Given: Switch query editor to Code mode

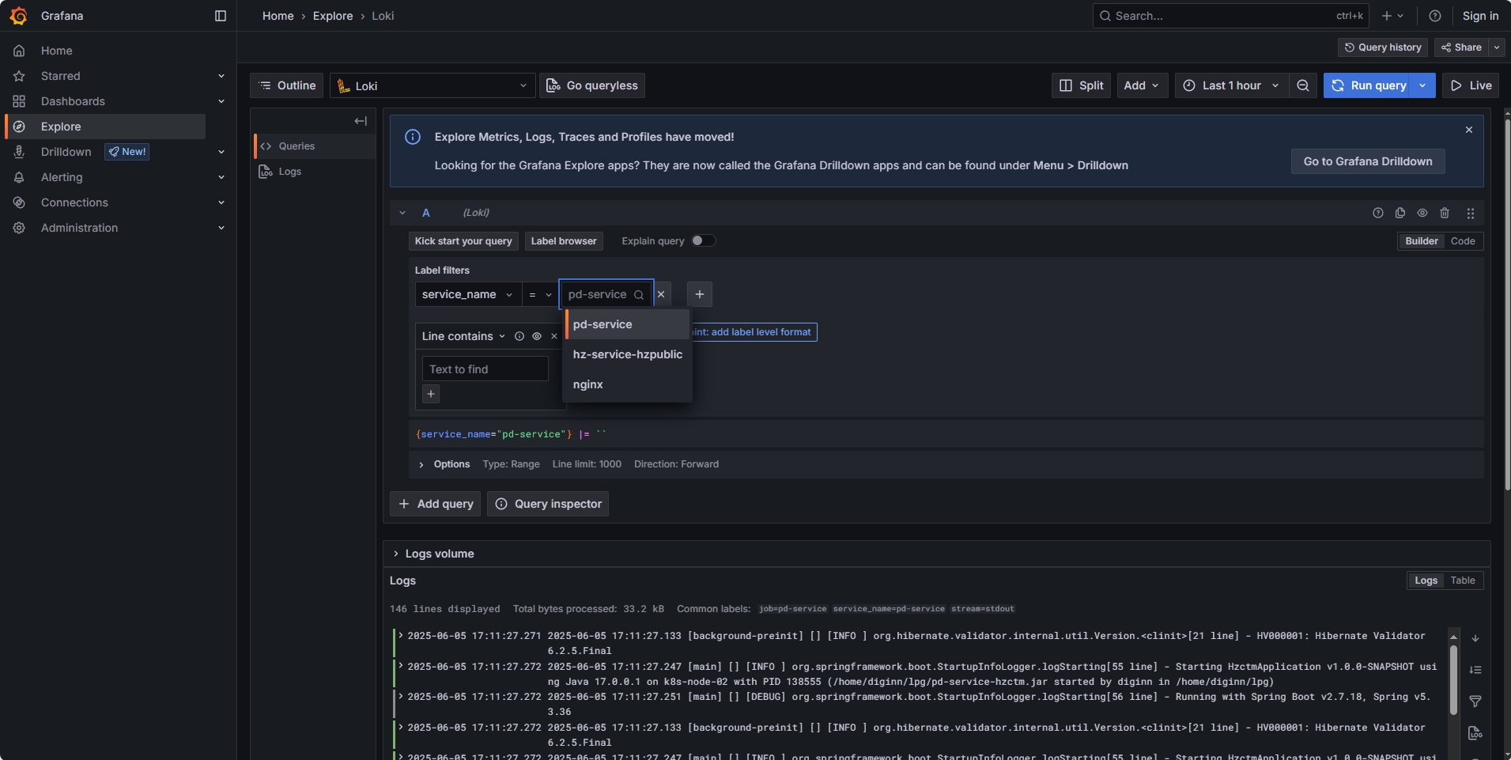Looking at the screenshot, I should tap(1462, 241).
